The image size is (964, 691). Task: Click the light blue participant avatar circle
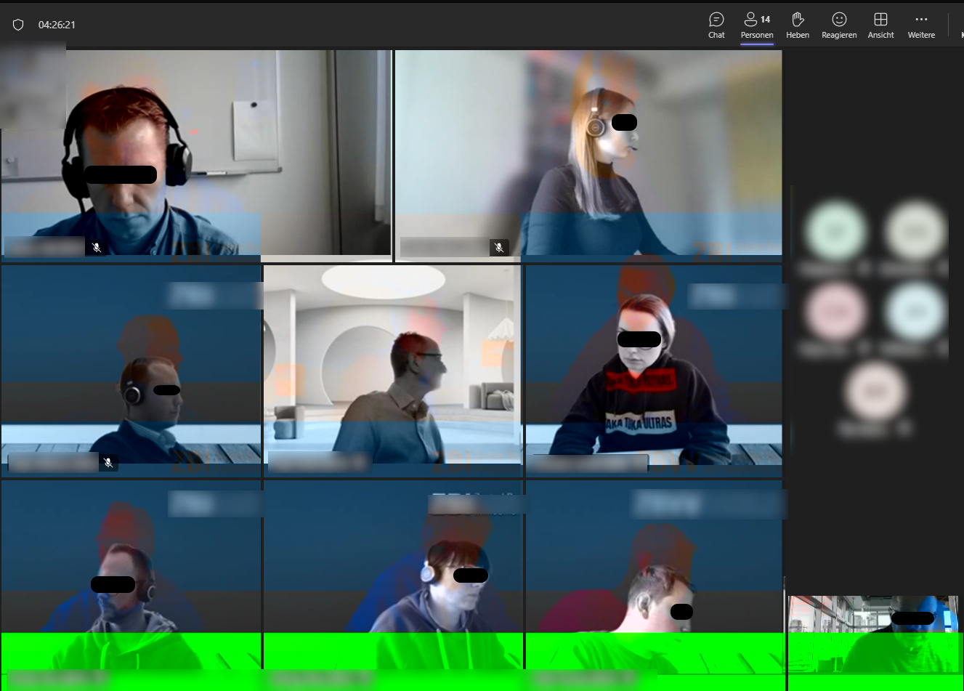(x=915, y=312)
